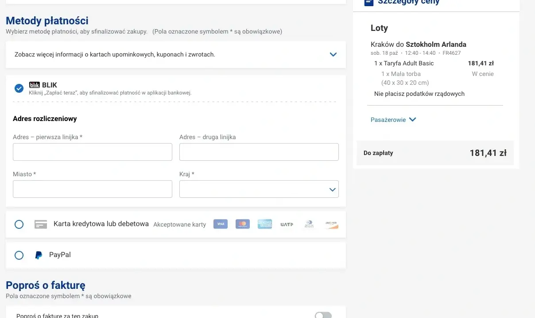Focus the Adres pierwsza linijka field

[93, 152]
